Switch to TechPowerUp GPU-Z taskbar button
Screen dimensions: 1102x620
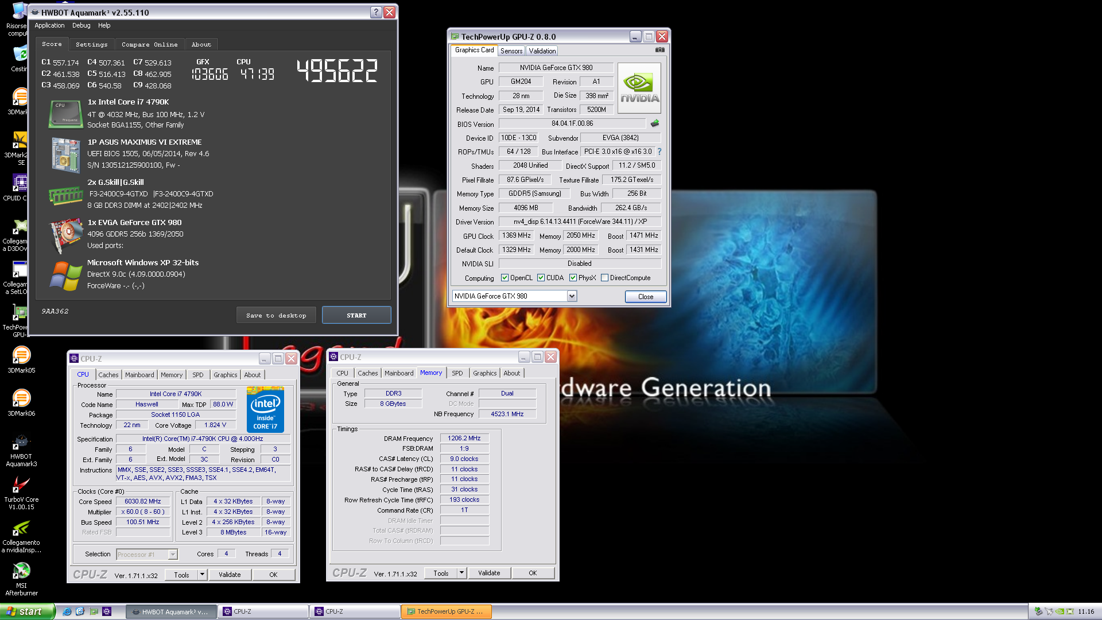click(x=446, y=612)
